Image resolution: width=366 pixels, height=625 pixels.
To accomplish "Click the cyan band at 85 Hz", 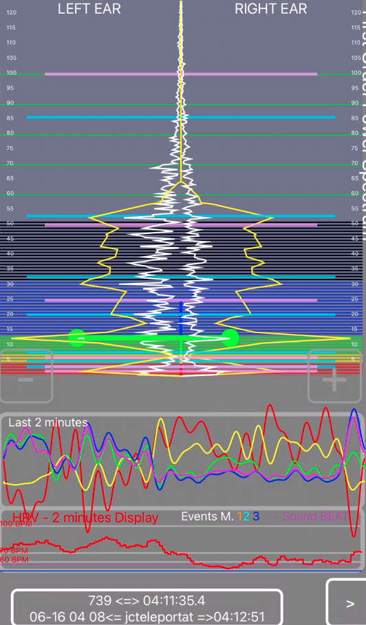I will (x=181, y=117).
